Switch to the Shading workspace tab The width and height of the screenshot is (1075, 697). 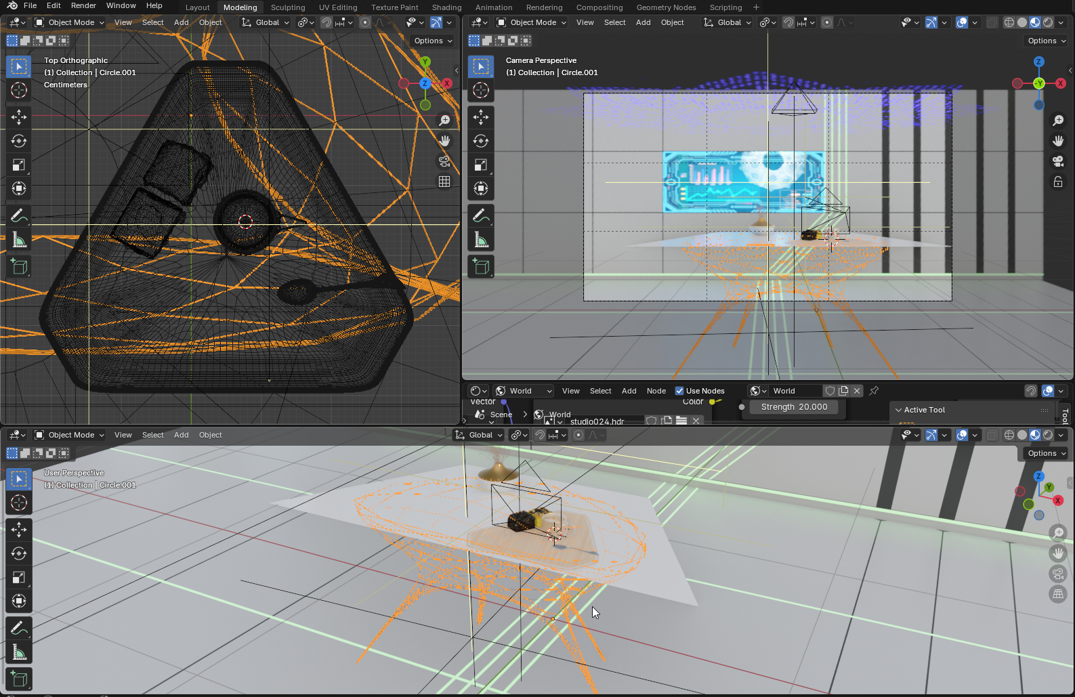coord(446,7)
